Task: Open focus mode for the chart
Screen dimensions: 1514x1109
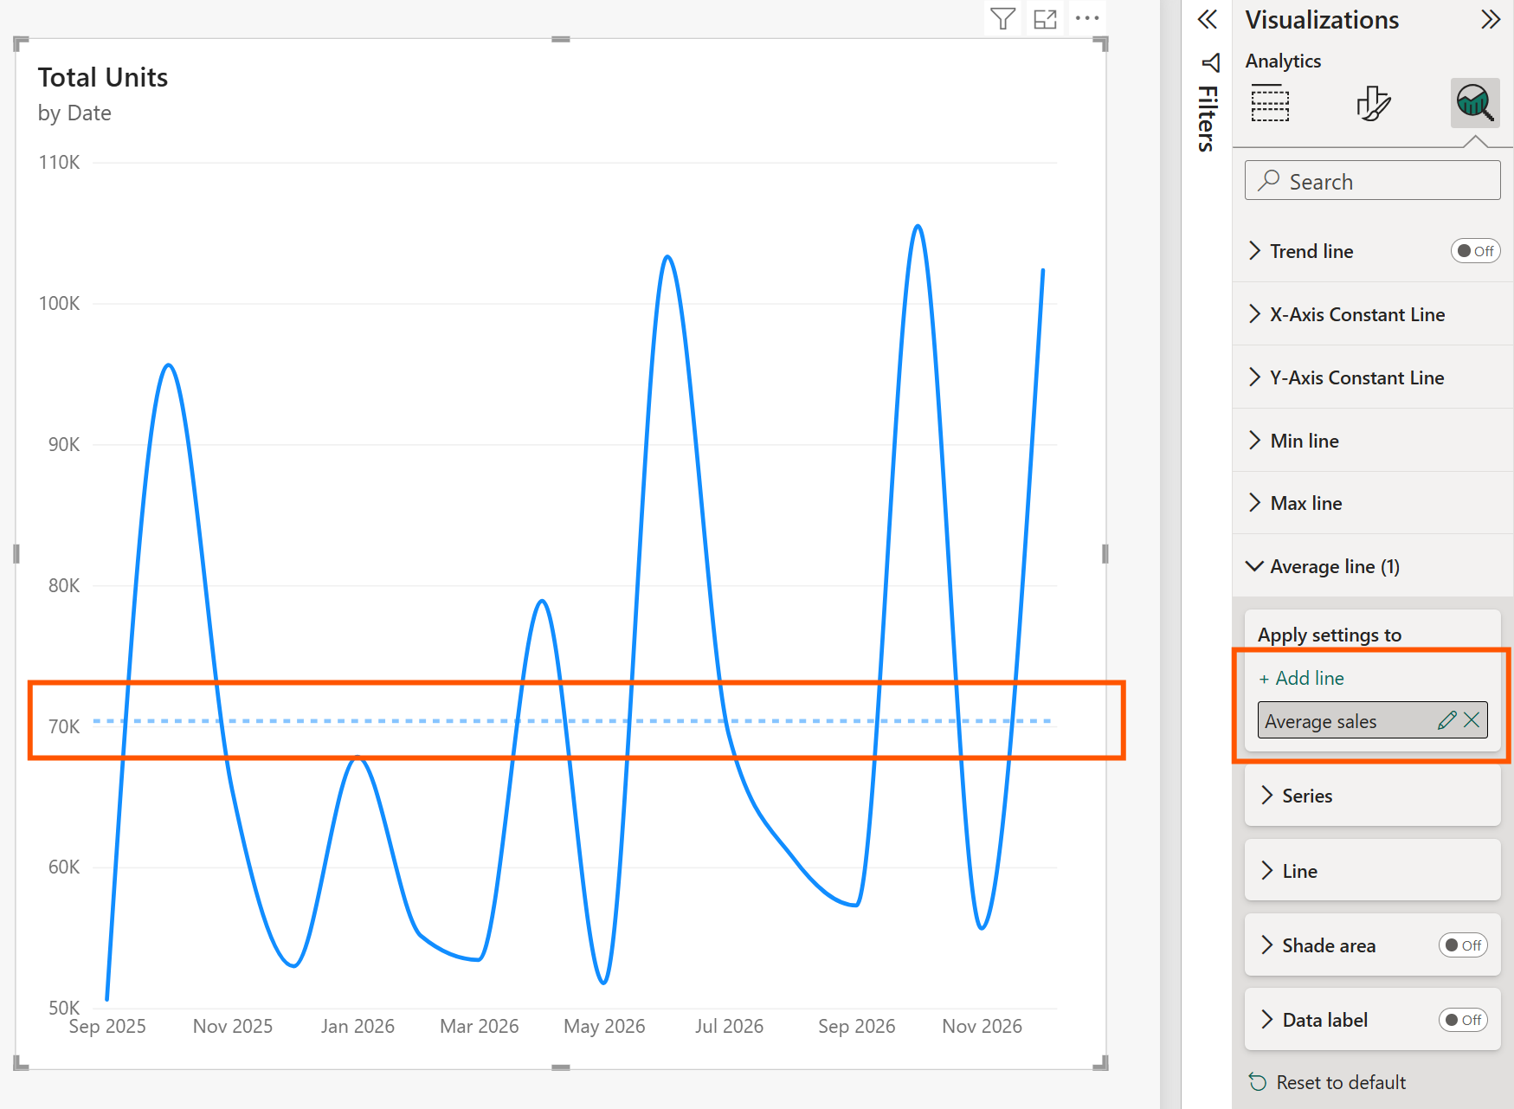Action: [x=1045, y=17]
